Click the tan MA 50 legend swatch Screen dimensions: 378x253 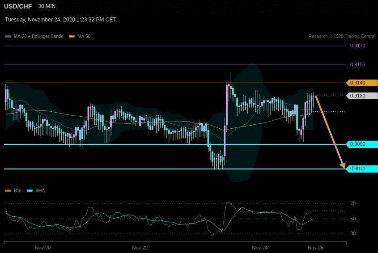pyautogui.click(x=72, y=37)
